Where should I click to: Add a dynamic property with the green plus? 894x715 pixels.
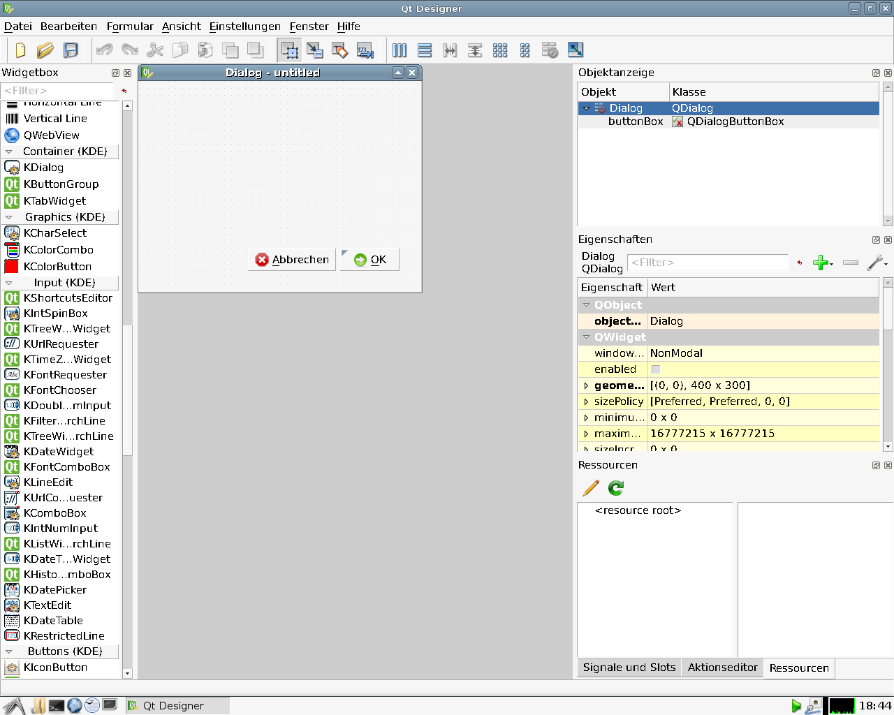822,263
